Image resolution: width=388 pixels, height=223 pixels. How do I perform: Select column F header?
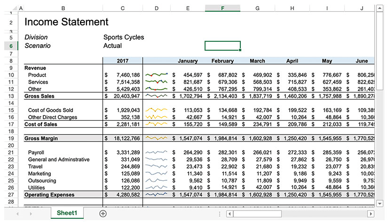[222, 8]
